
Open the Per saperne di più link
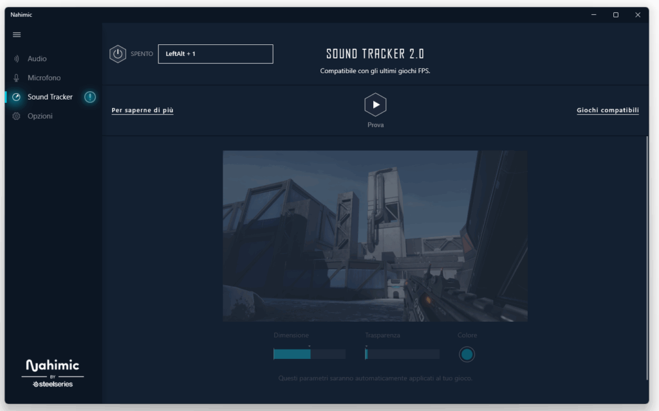(x=142, y=110)
